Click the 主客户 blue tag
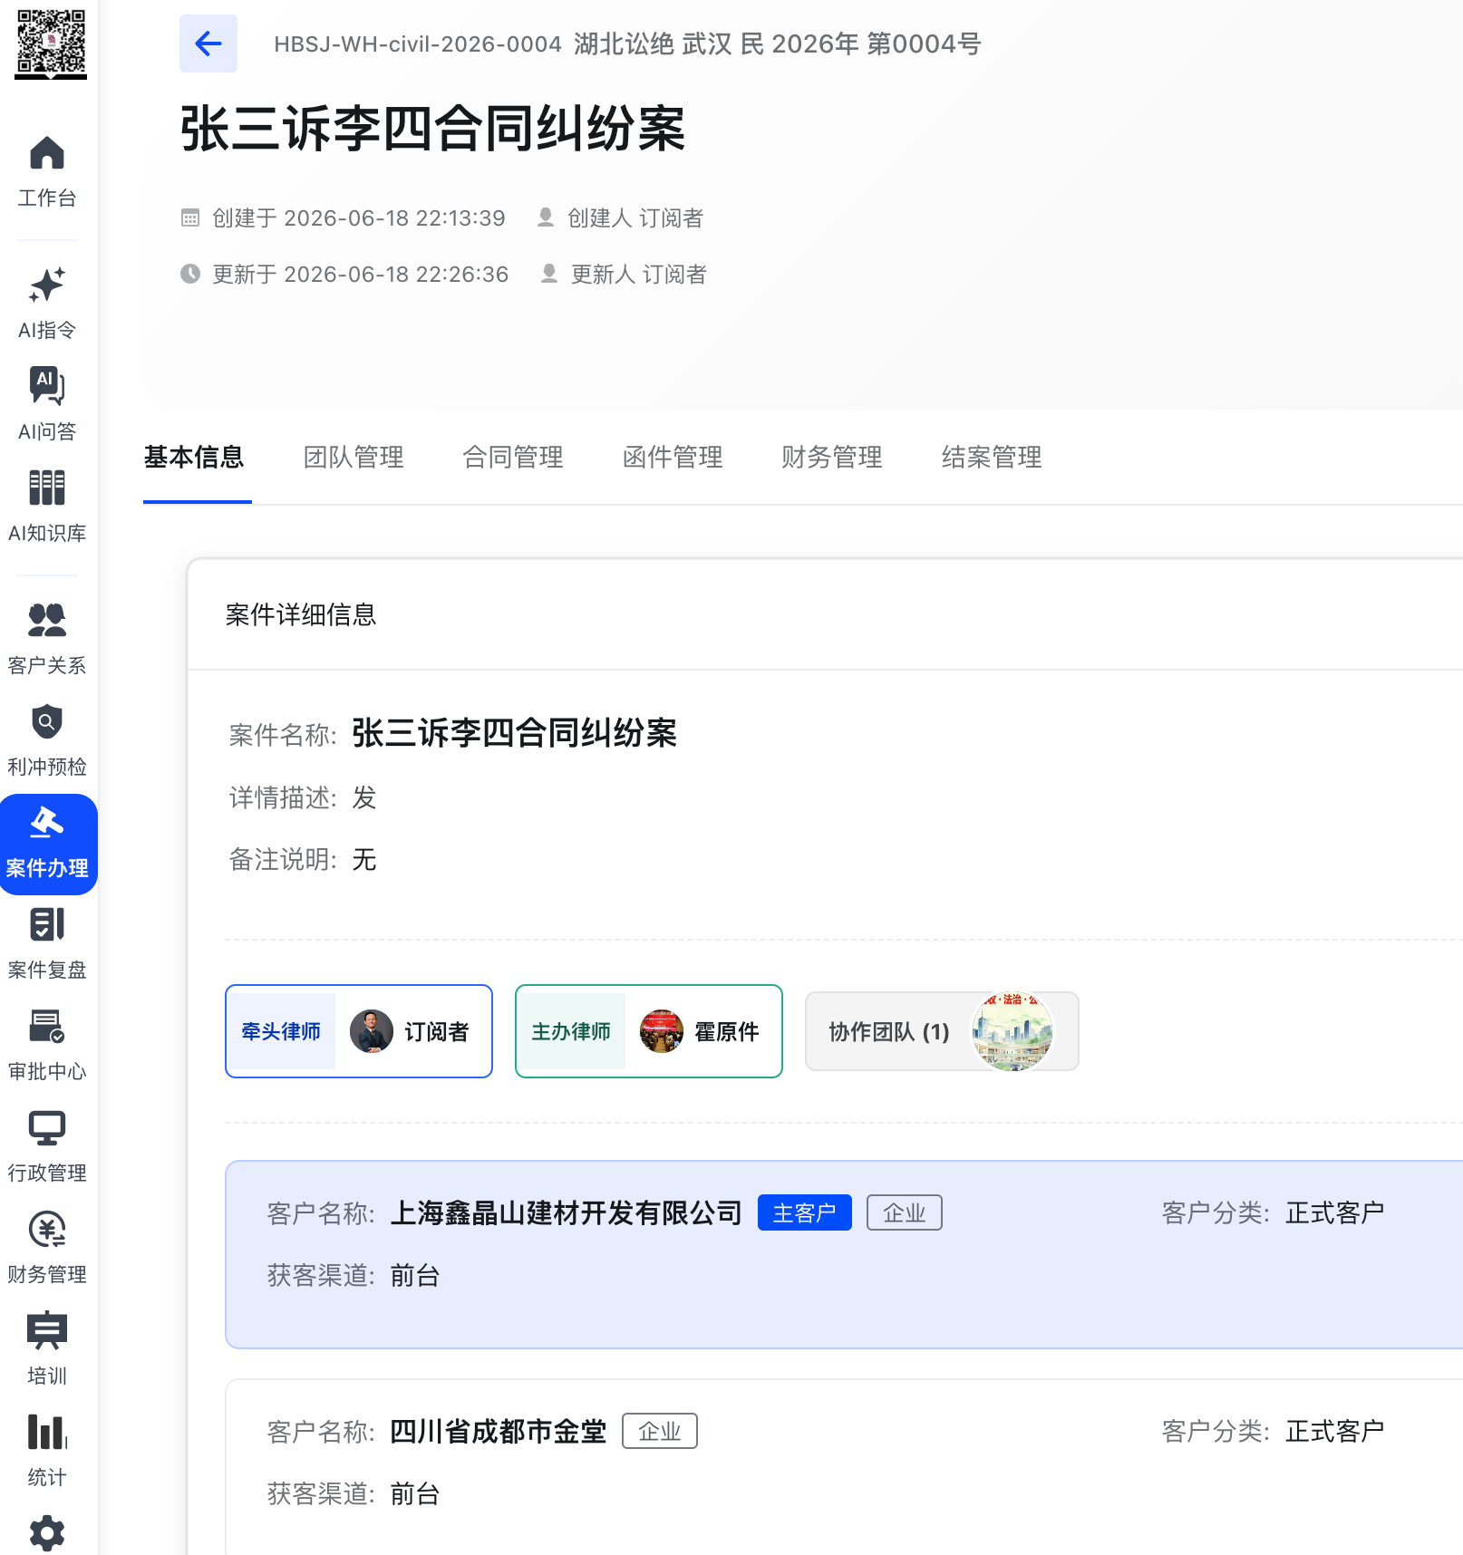 click(x=805, y=1212)
